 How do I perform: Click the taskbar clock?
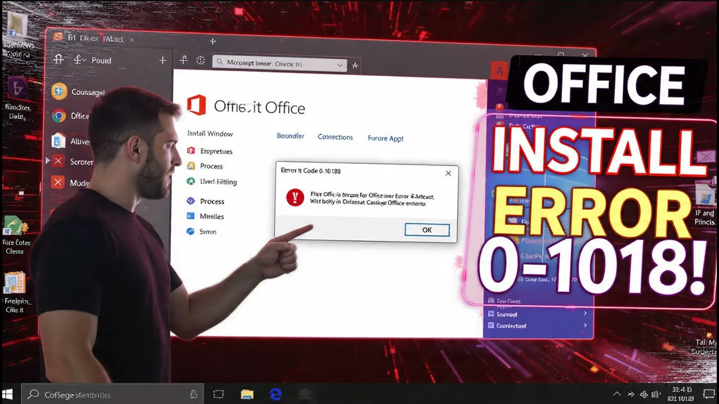[x=681, y=394]
